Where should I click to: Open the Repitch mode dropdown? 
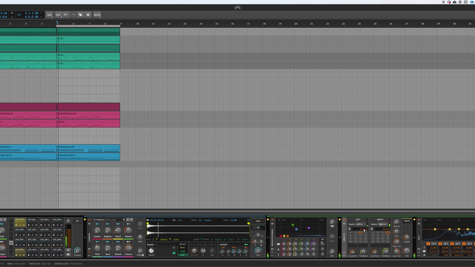152,245
